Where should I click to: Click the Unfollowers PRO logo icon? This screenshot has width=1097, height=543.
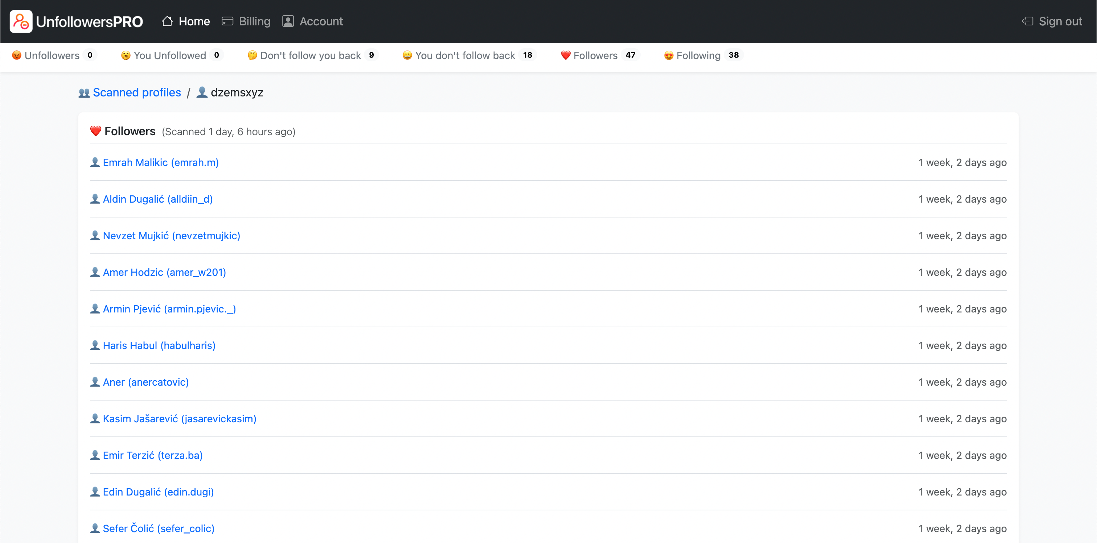pyautogui.click(x=21, y=21)
